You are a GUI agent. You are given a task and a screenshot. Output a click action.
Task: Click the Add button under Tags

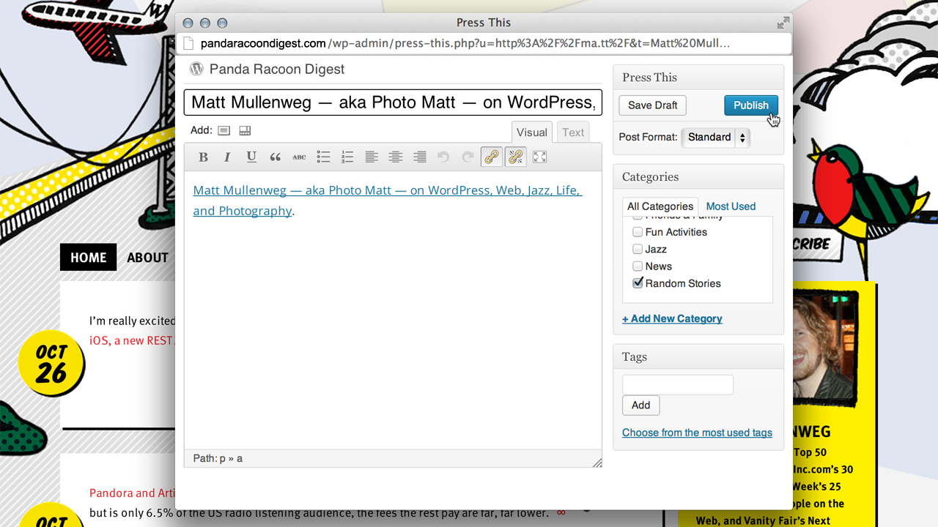(640, 405)
